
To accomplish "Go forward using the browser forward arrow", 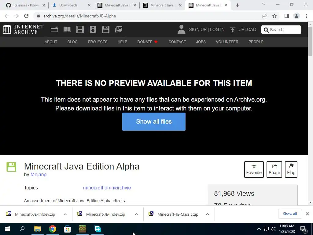I will tap(17, 16).
